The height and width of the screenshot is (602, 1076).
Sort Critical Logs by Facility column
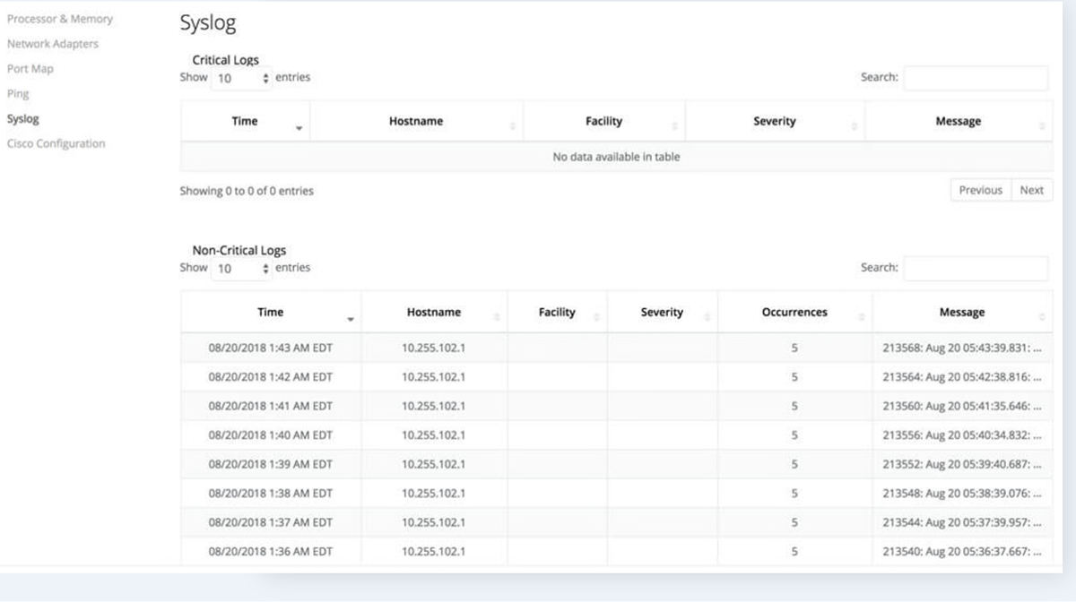click(x=603, y=122)
